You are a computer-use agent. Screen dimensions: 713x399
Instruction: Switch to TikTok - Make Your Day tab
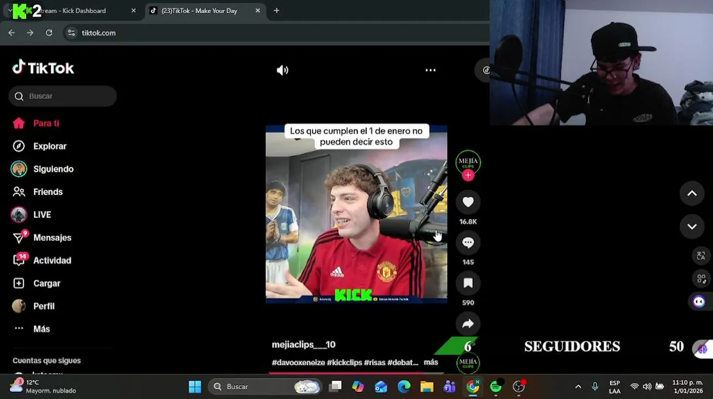(x=199, y=11)
